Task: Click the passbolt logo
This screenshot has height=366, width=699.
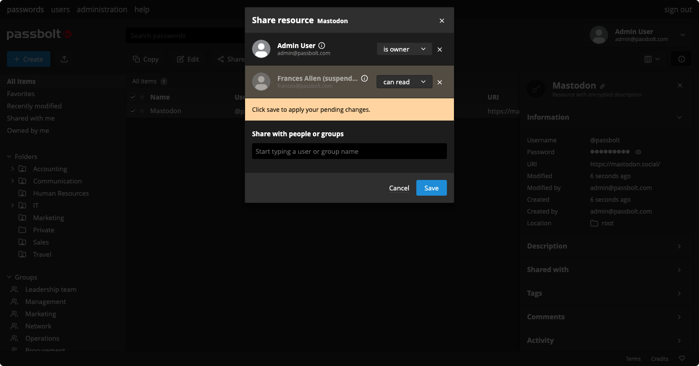Action: [39, 34]
